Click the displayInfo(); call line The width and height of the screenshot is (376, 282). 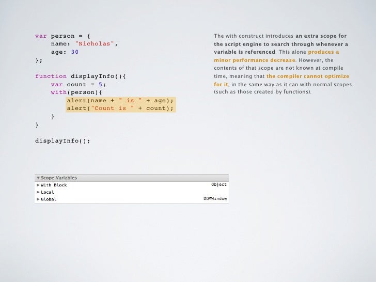tap(62, 141)
